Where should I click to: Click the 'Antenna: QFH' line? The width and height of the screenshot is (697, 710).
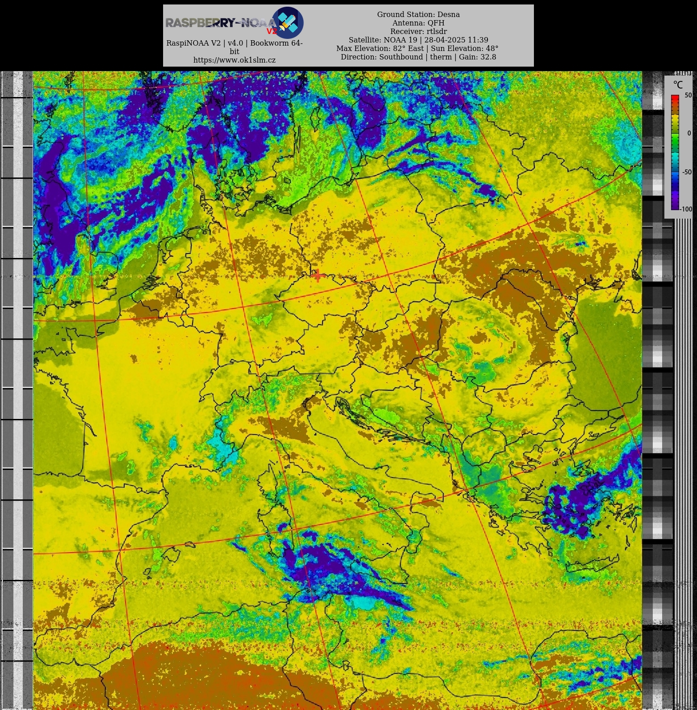point(418,23)
